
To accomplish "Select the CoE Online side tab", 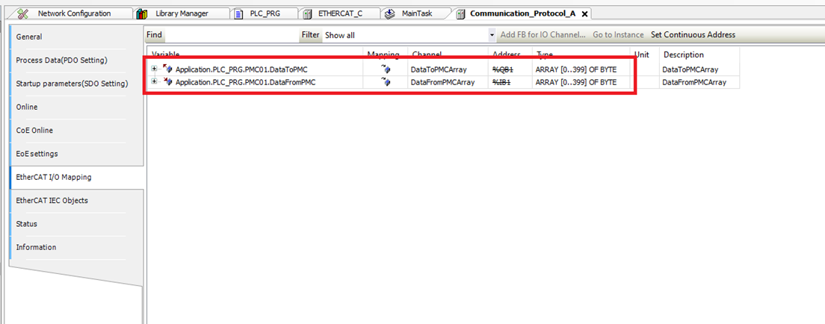I will [x=34, y=130].
